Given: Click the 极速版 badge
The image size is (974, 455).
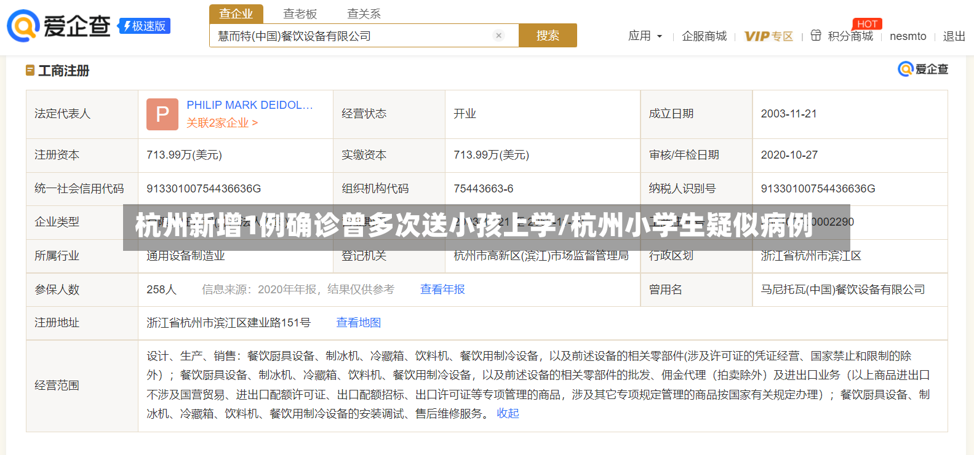Looking at the screenshot, I should coord(145,26).
